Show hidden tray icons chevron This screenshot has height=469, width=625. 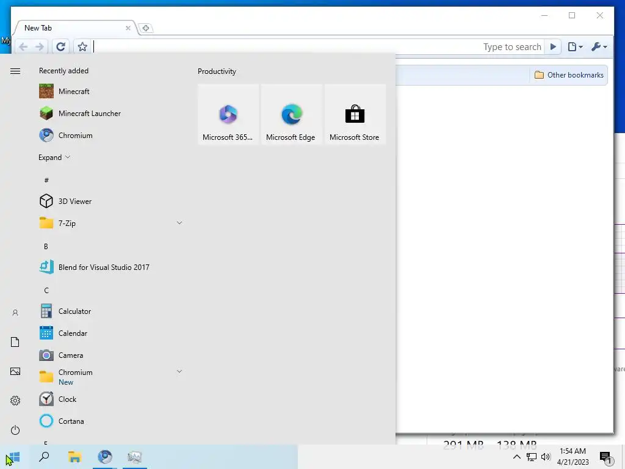[x=516, y=457]
